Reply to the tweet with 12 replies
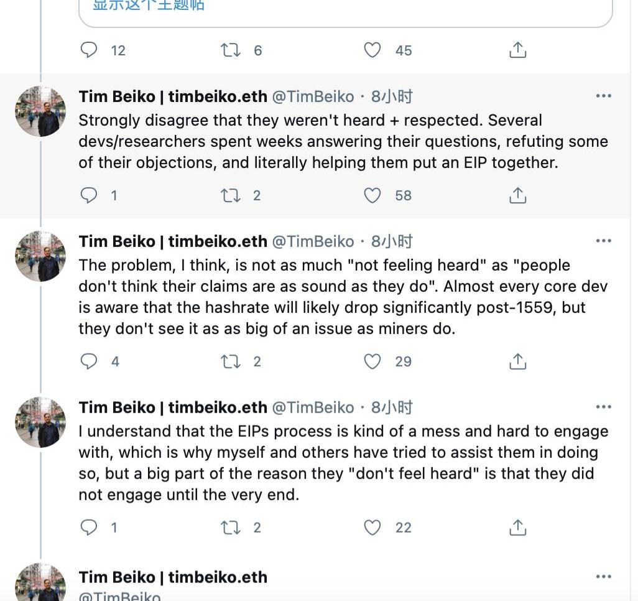 pos(90,50)
